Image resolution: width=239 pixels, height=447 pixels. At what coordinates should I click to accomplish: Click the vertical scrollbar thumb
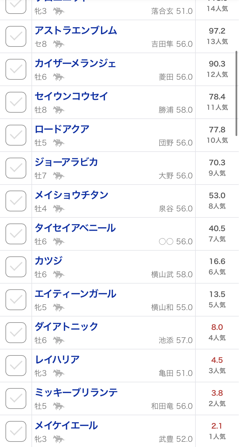(x=236, y=91)
